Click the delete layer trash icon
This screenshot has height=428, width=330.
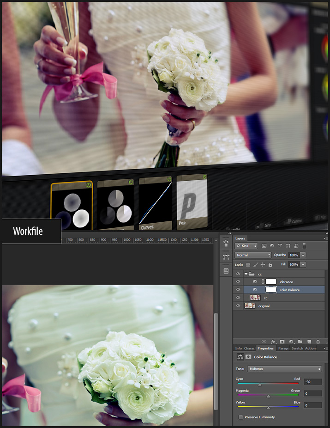(318, 342)
